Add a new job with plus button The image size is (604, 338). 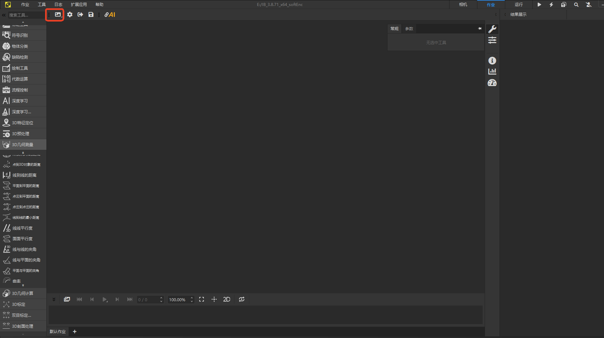click(x=75, y=332)
